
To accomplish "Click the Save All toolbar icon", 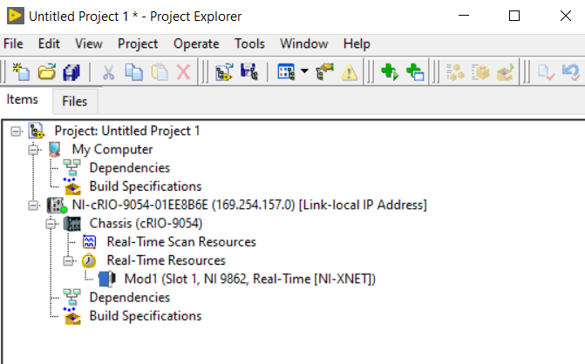I will click(x=71, y=72).
